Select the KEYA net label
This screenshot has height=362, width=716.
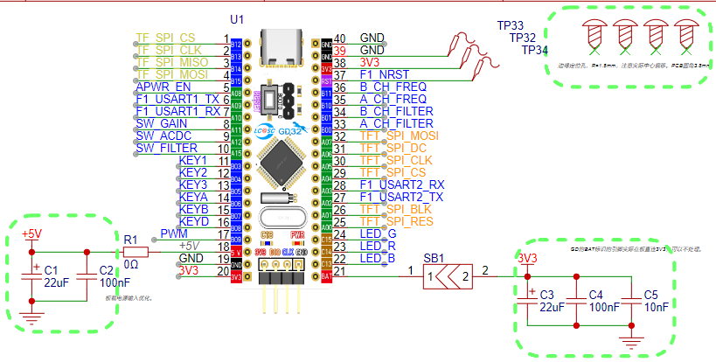193,198
